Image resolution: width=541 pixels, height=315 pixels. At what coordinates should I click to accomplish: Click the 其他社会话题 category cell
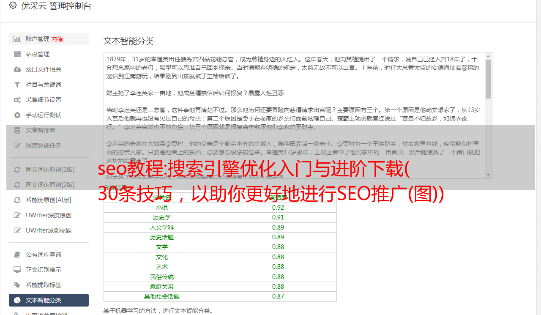pos(162,296)
